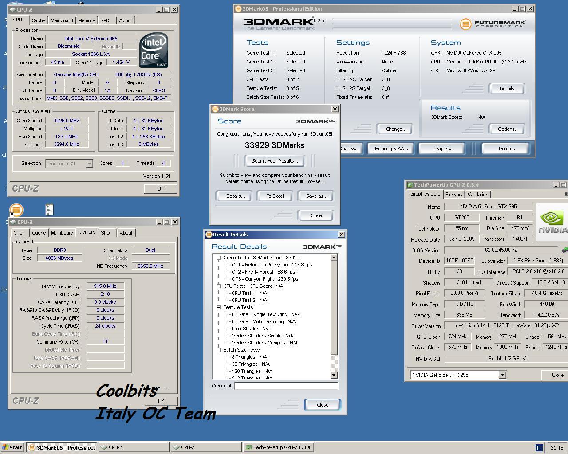
Task: Click GPU Clock value 724 MHz
Action: pyautogui.click(x=458, y=337)
